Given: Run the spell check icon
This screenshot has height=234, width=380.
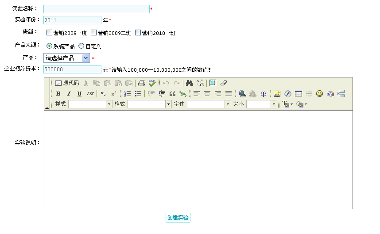Looking at the screenshot, I should click(152, 83).
